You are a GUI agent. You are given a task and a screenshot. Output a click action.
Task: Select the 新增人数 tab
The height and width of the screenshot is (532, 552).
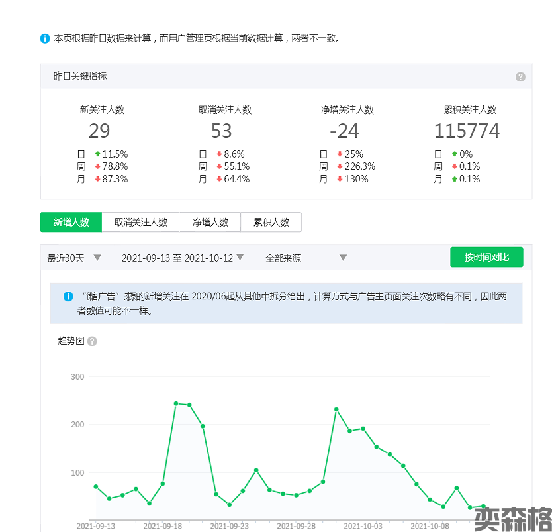[71, 222]
